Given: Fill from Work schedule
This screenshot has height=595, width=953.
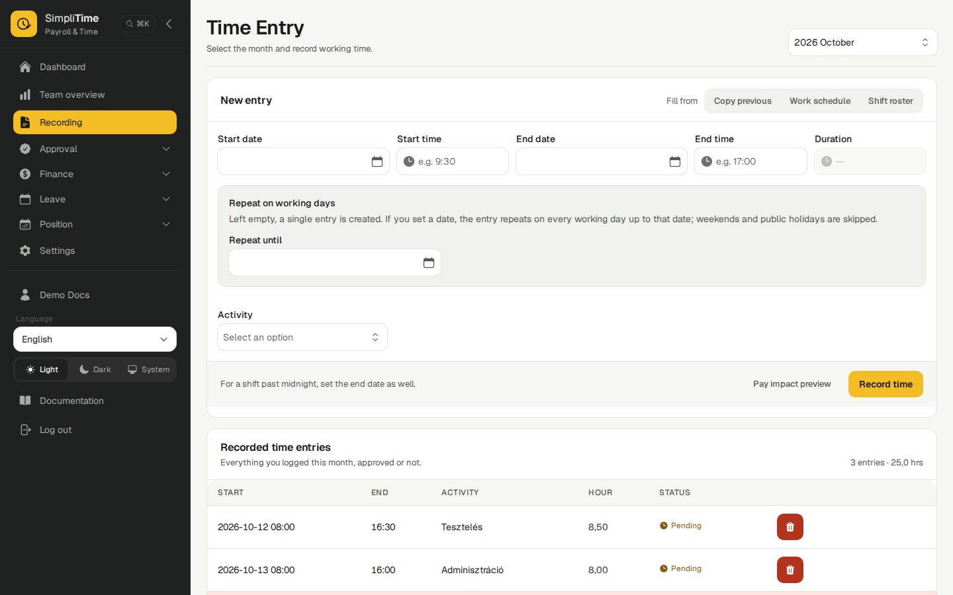Looking at the screenshot, I should (820, 101).
